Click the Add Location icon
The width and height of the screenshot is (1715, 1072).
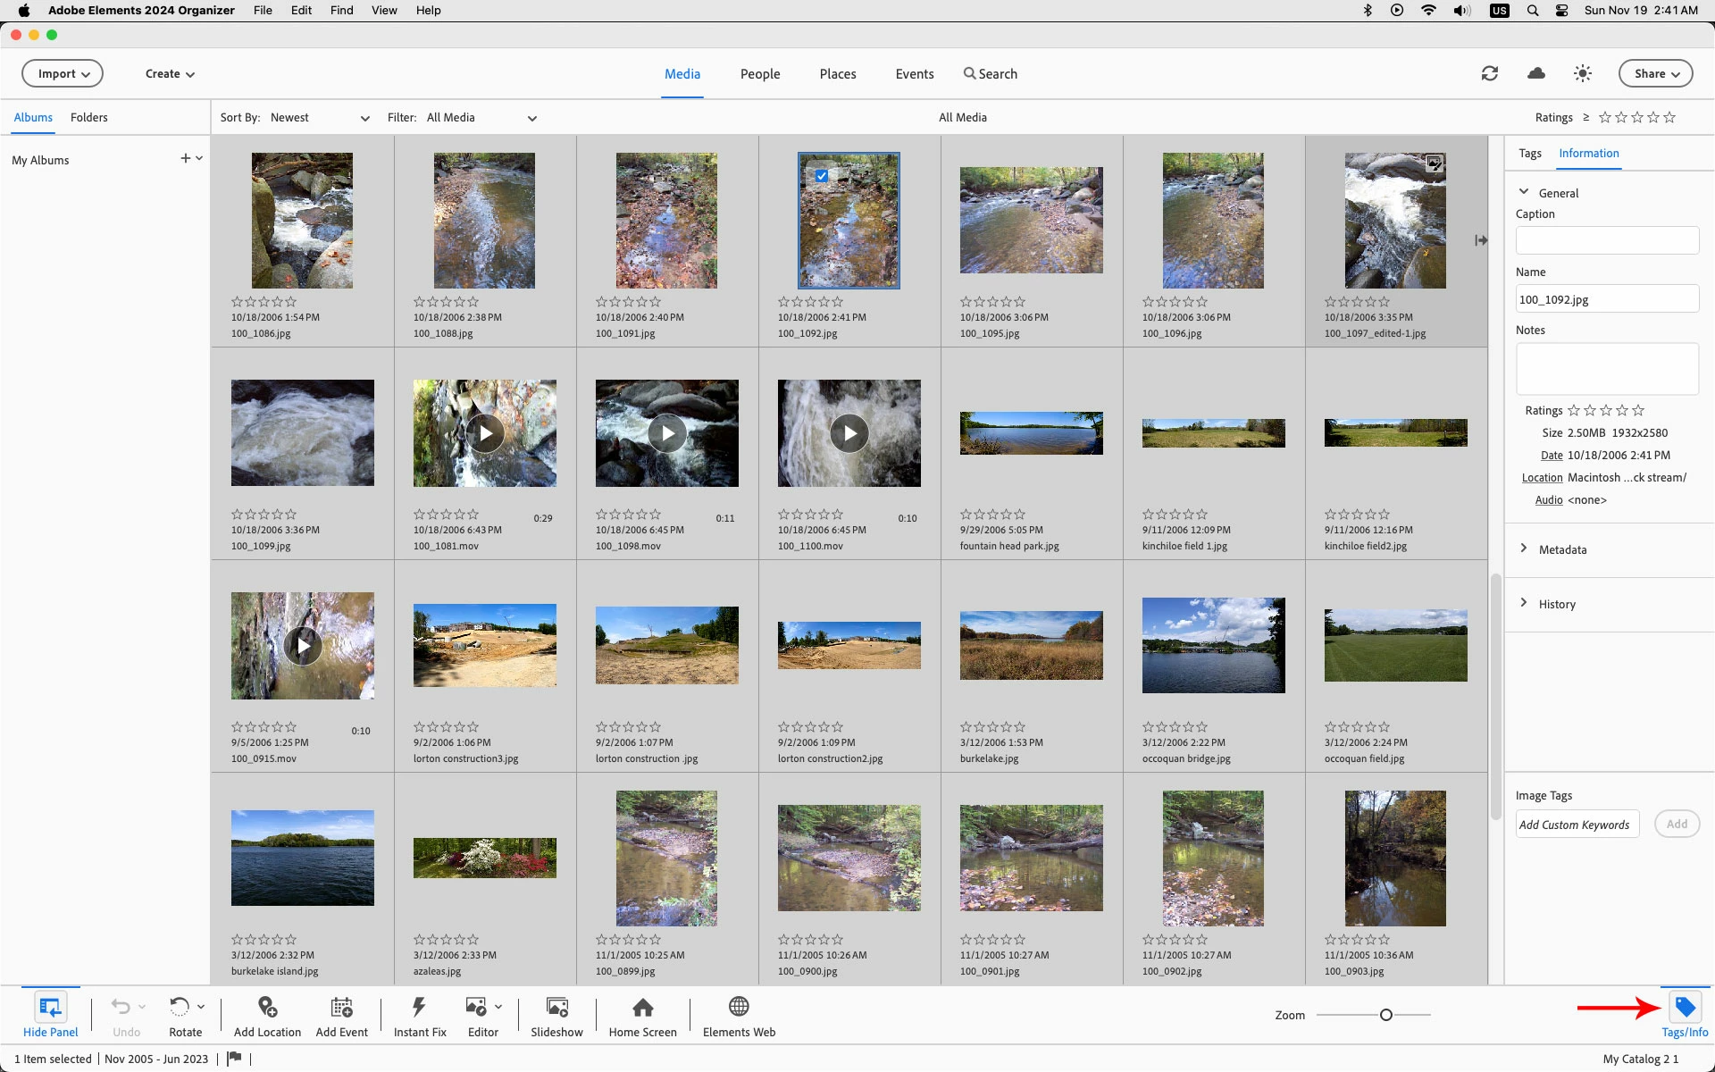tap(267, 1008)
